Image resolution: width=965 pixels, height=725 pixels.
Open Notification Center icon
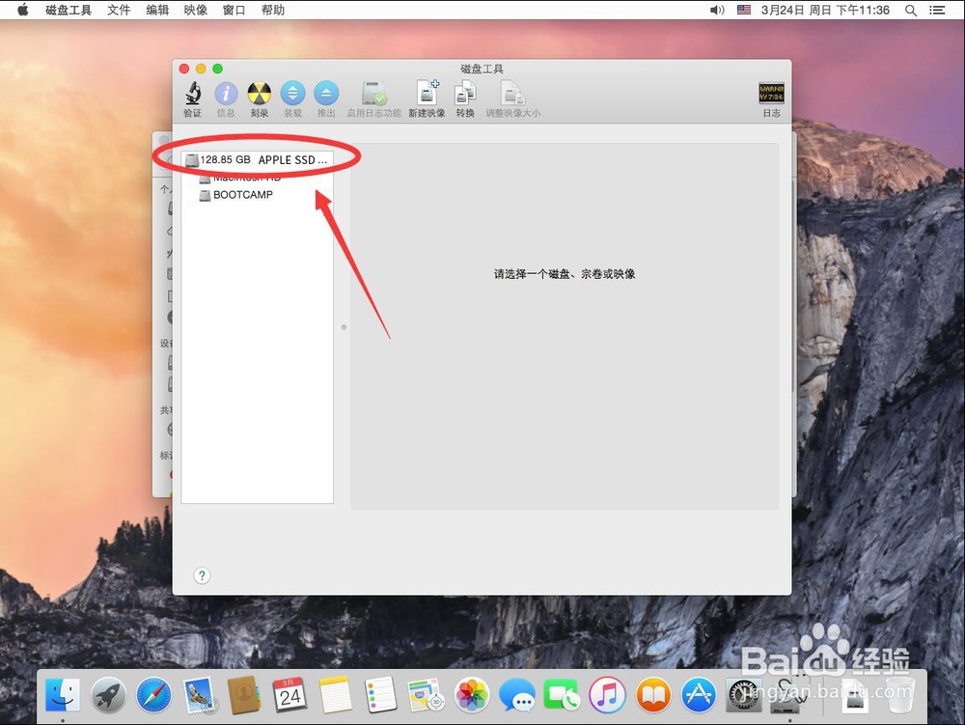pyautogui.click(x=937, y=10)
